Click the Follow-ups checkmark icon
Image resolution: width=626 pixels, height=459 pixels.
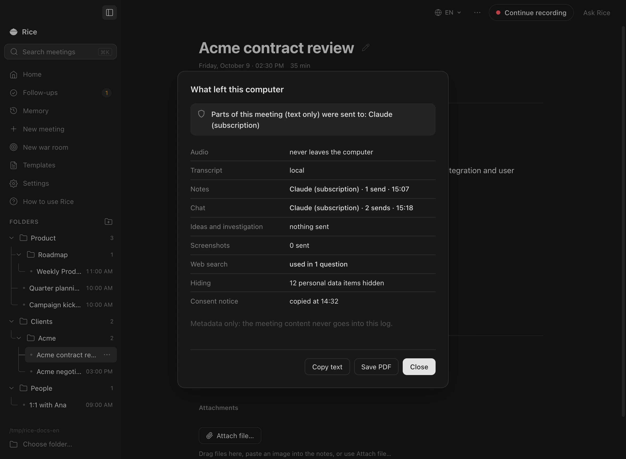[14, 93]
